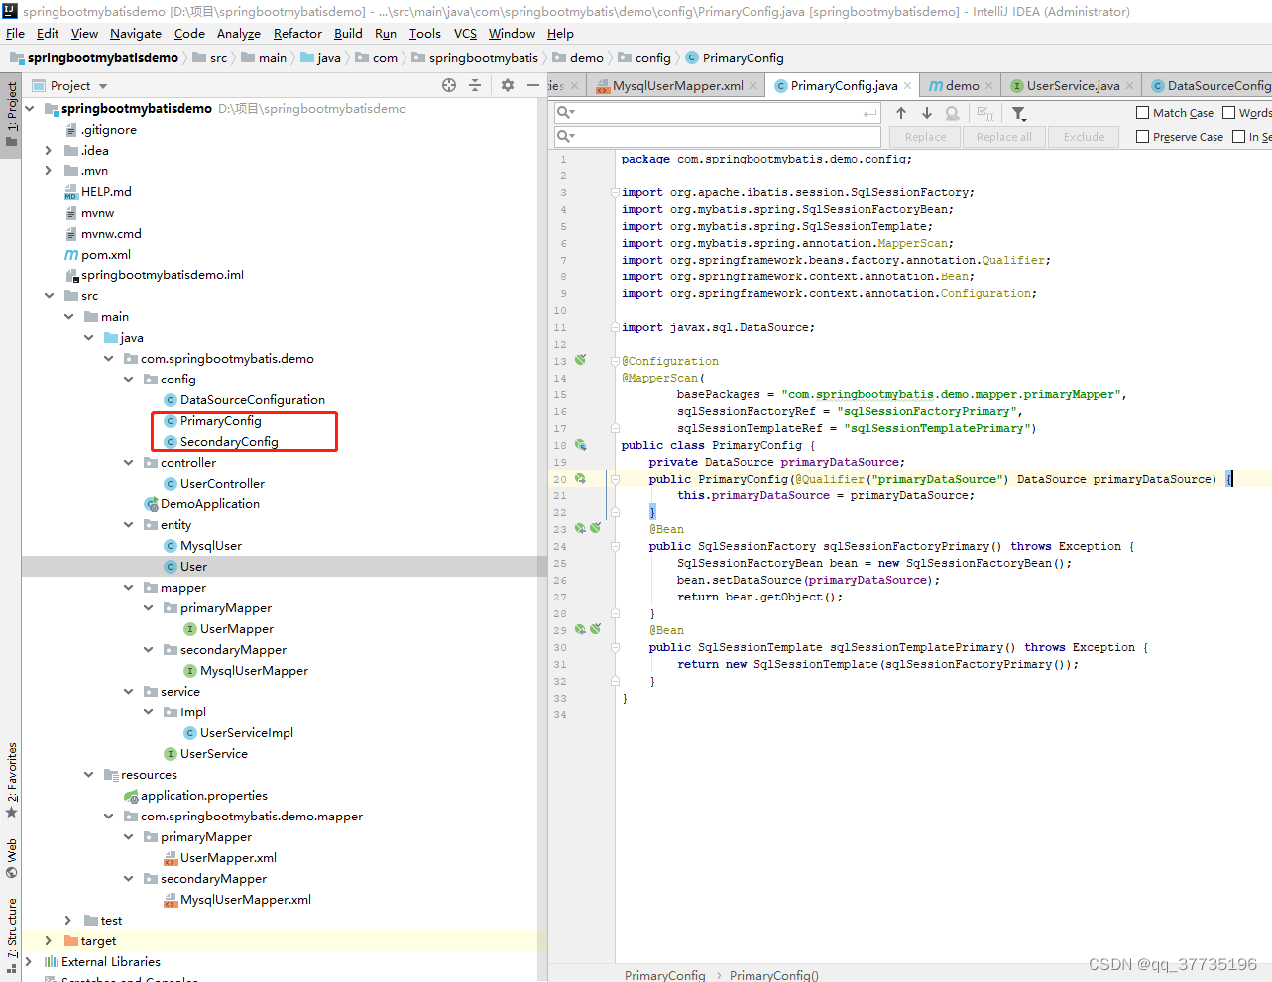The image size is (1272, 982).
Task: Open the Refactor menu
Action: [297, 33]
